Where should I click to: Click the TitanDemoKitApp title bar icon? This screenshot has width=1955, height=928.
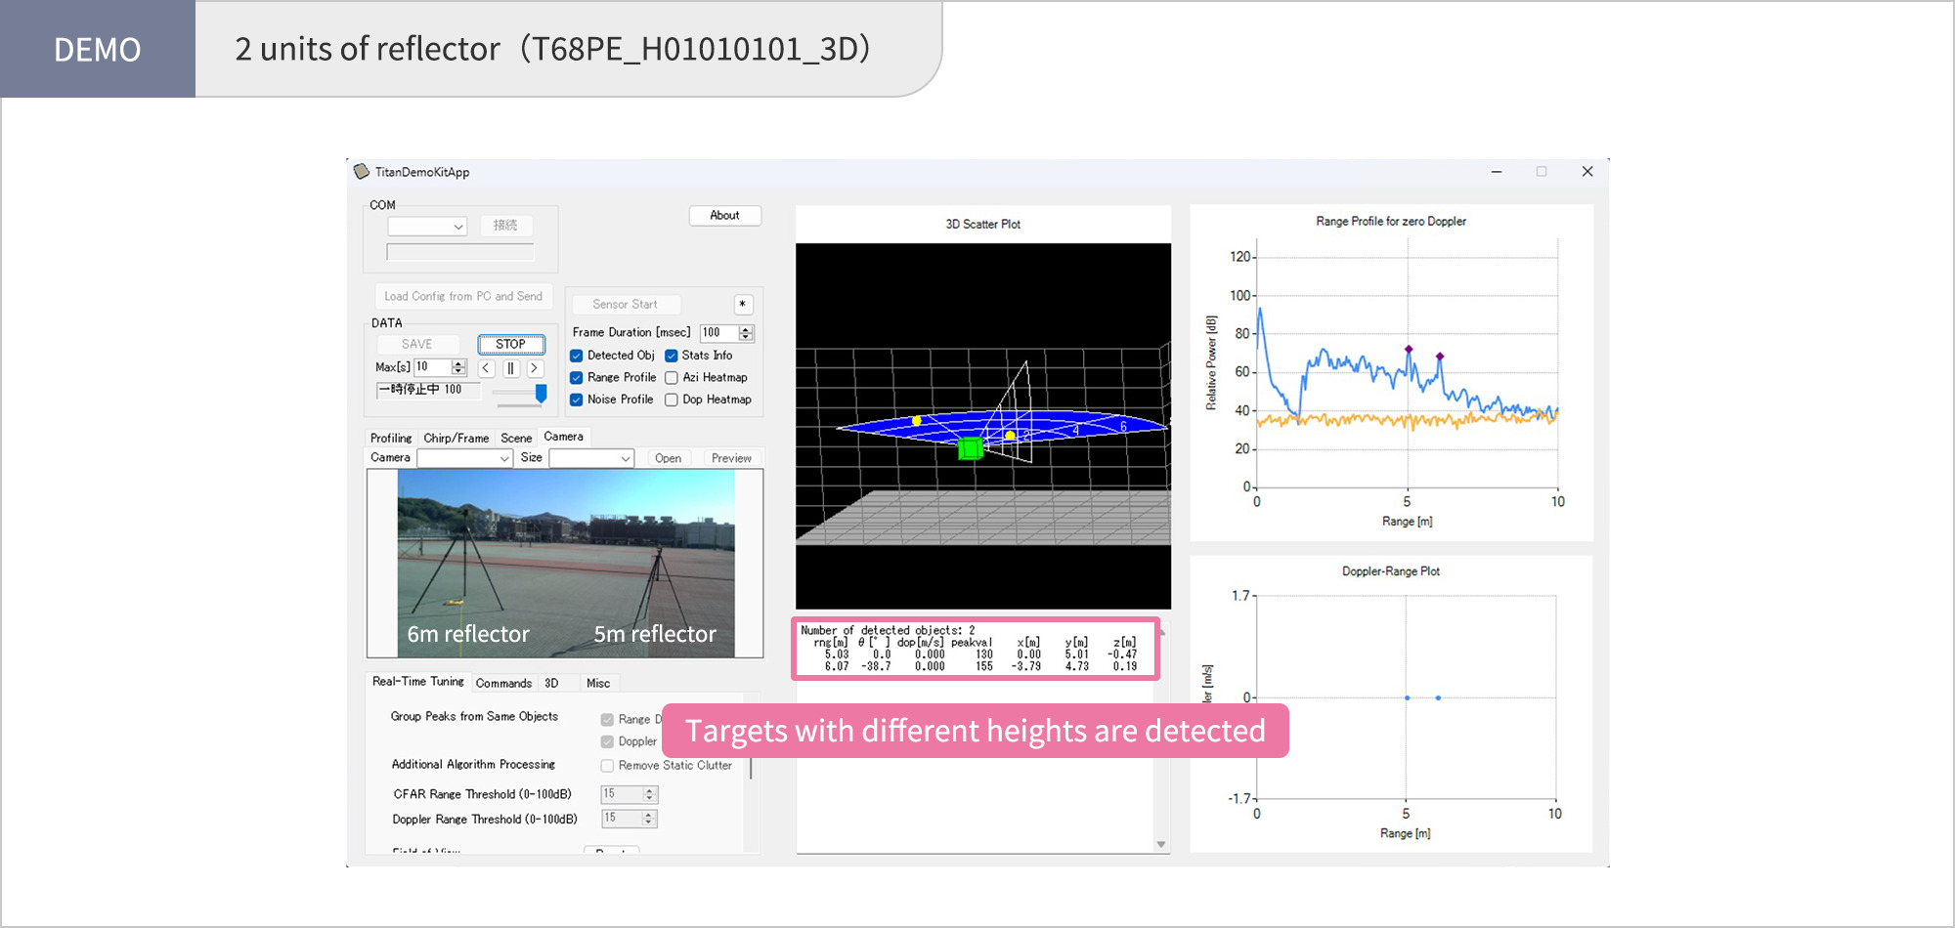pos(362,172)
